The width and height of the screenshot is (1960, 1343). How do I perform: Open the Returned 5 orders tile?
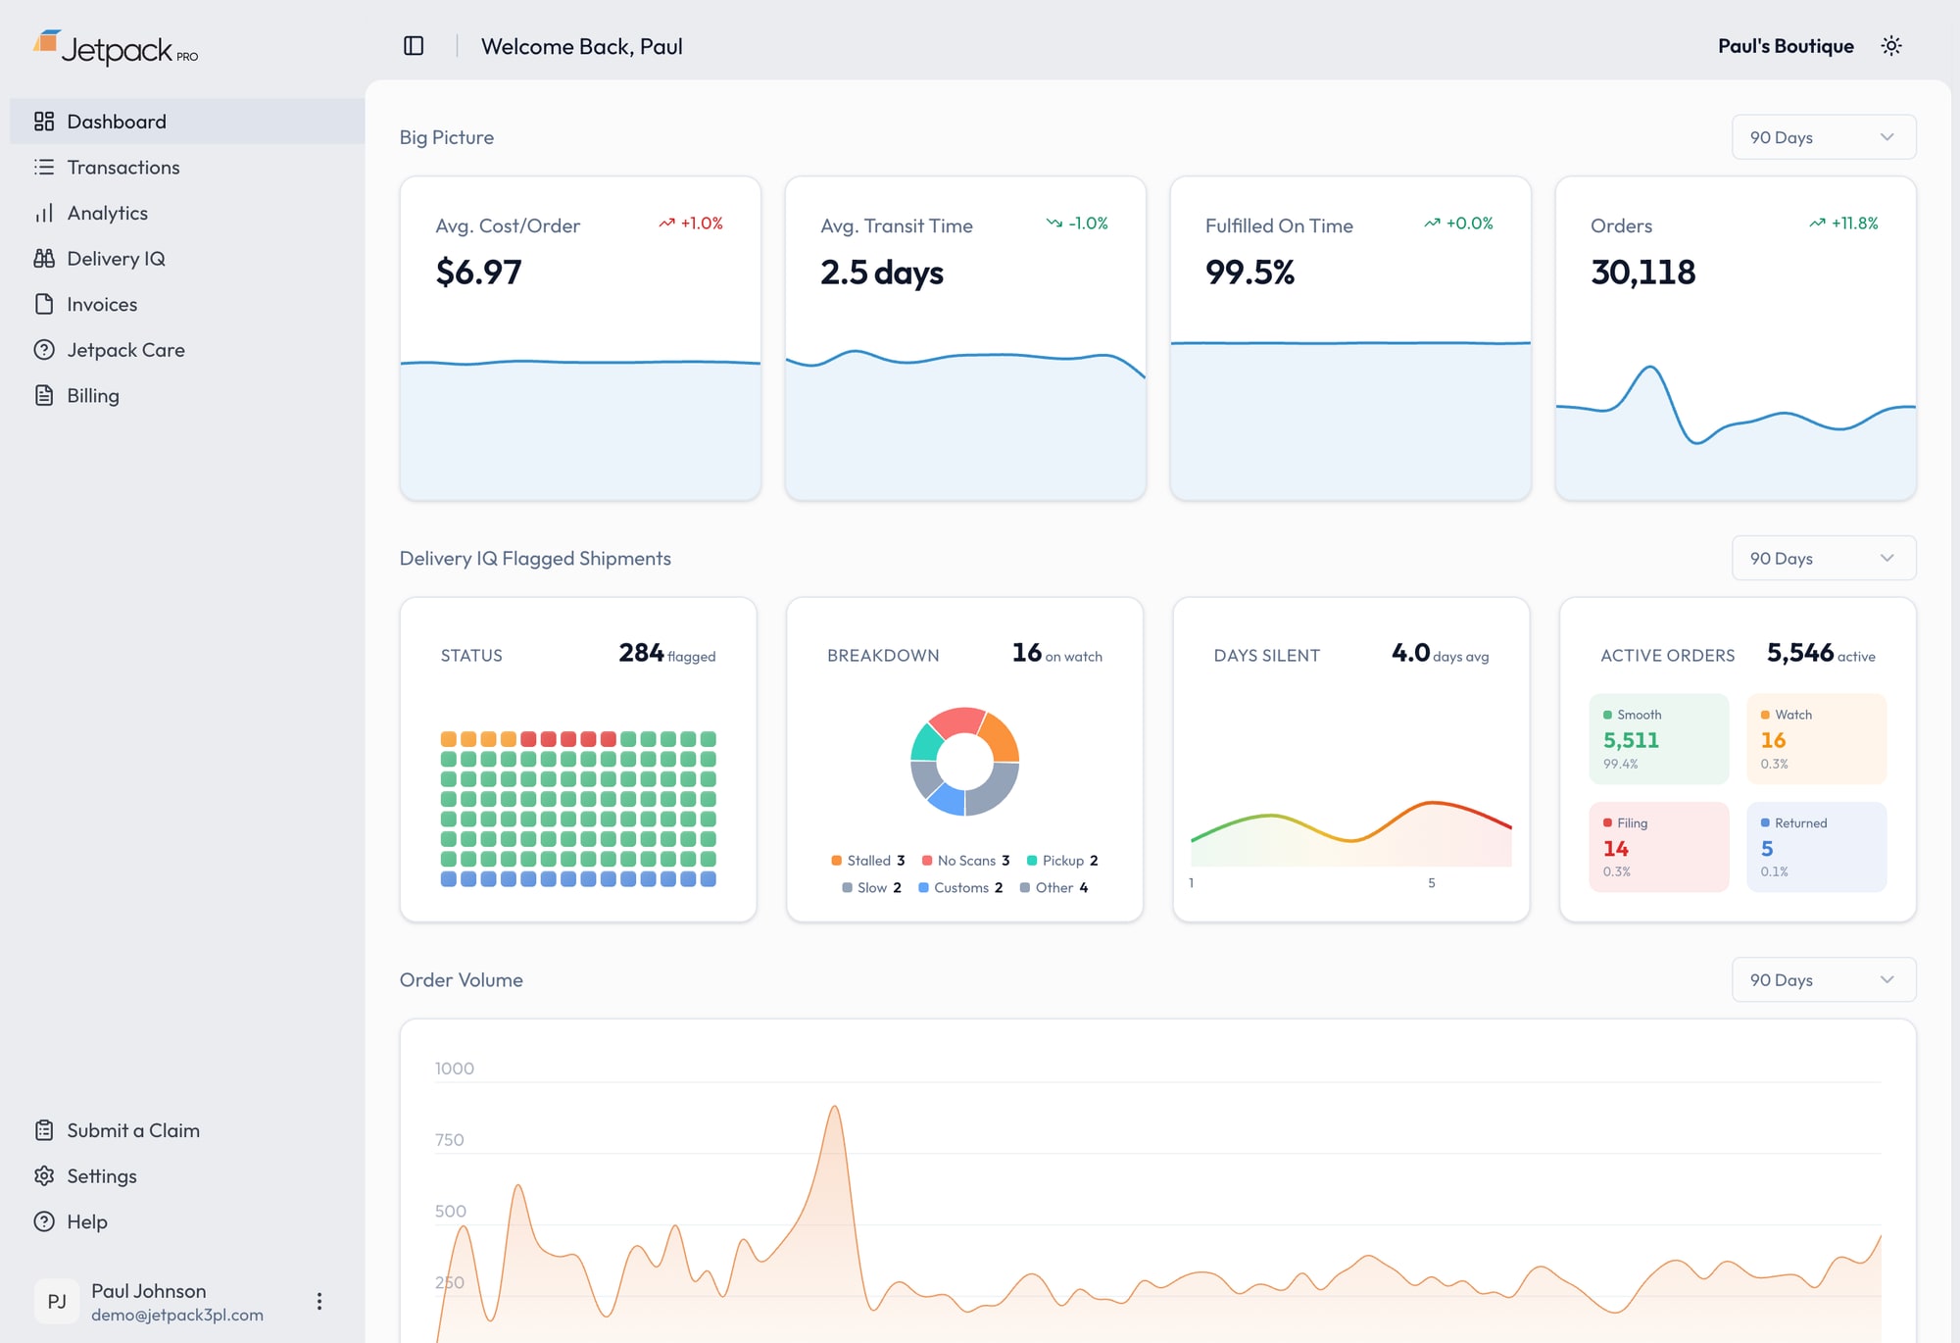click(x=1817, y=847)
